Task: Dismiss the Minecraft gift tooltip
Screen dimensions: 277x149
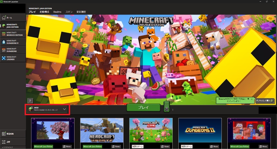Action: click(252, 99)
